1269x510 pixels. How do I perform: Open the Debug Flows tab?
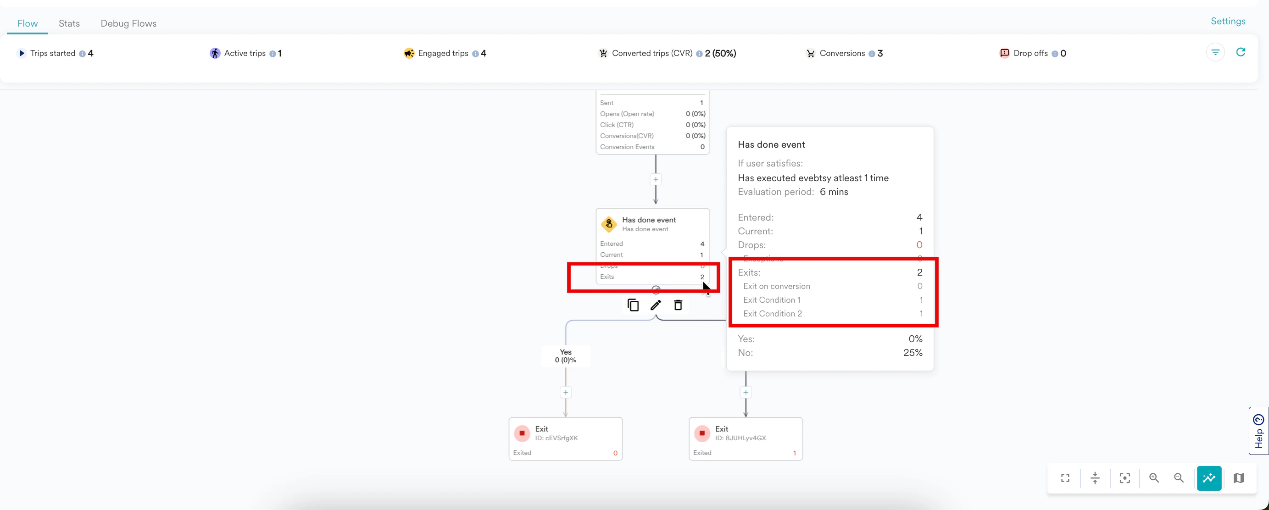(x=128, y=23)
